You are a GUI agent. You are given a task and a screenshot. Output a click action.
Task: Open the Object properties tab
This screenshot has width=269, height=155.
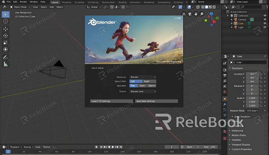[x=225, y=99]
